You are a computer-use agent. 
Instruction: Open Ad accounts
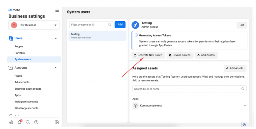(22, 82)
